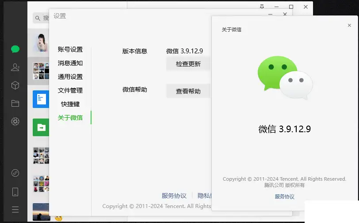This screenshot has height=223, width=359.
Task: Click the 微信帮助 label
Action: (134, 89)
